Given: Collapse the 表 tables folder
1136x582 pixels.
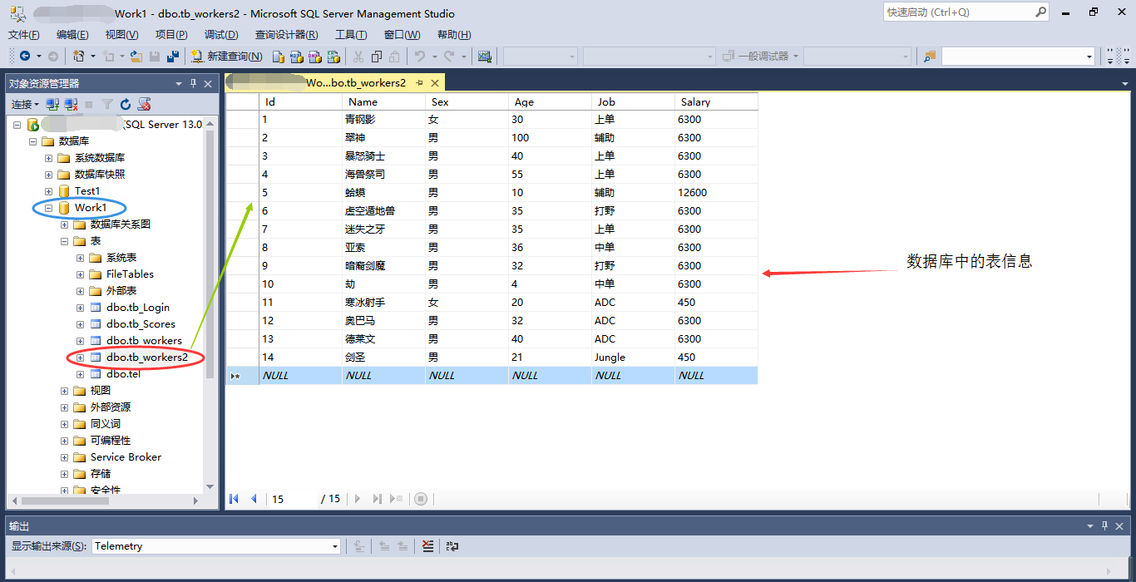Looking at the screenshot, I should pyautogui.click(x=65, y=241).
